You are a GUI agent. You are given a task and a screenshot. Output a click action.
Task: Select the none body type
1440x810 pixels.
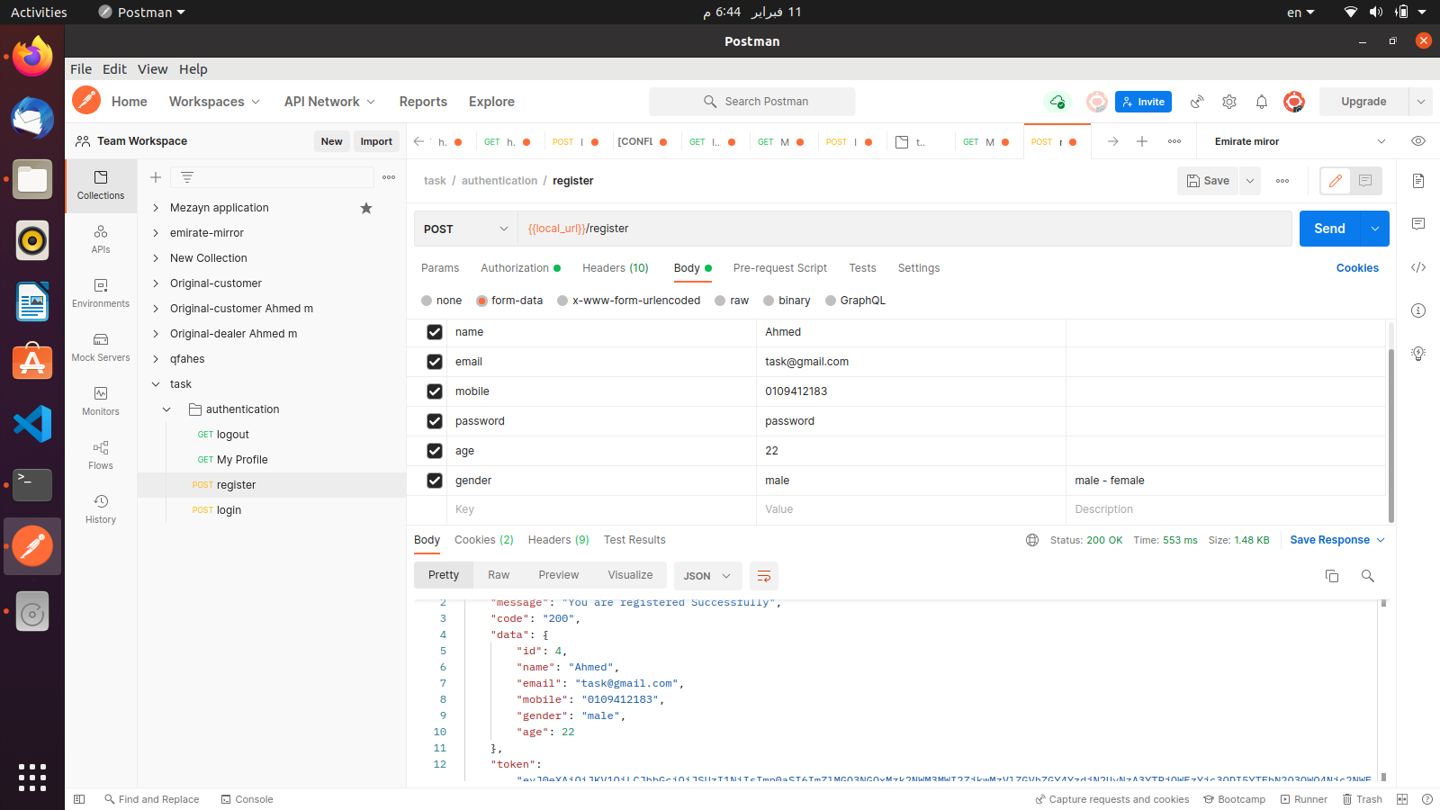click(427, 301)
